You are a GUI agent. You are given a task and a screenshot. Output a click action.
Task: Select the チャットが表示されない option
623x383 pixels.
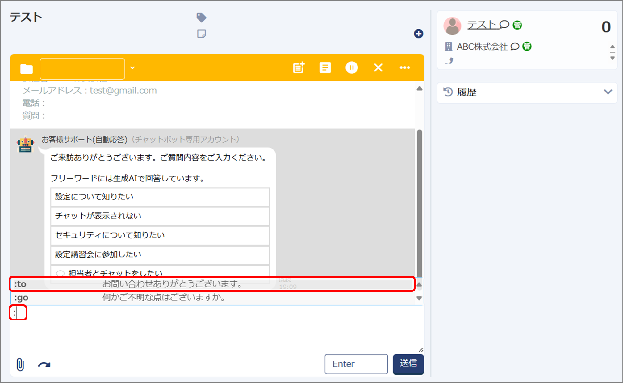tap(160, 216)
